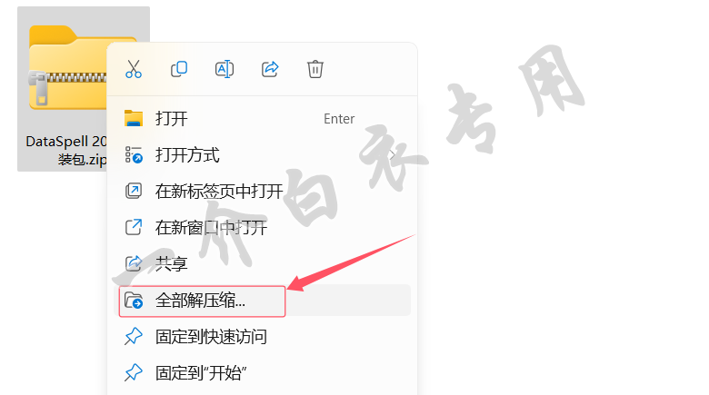Viewport: 709px width, 395px height.
Task: Click the extract icon beside 全部解压缩
Action: click(x=134, y=300)
